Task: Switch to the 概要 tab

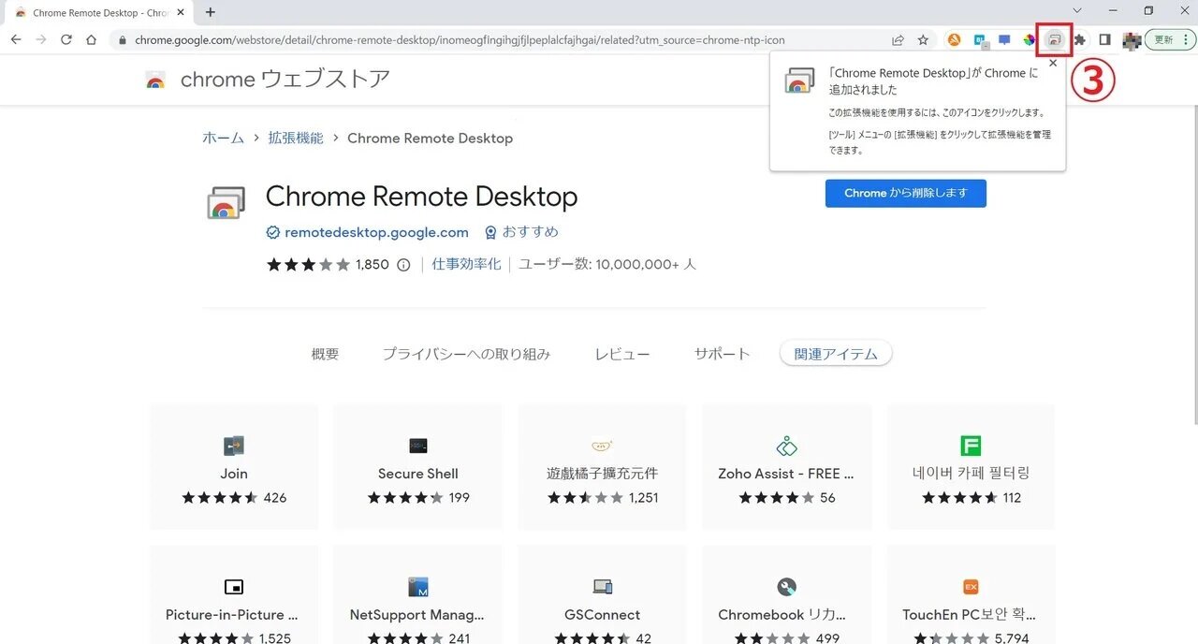Action: click(325, 354)
